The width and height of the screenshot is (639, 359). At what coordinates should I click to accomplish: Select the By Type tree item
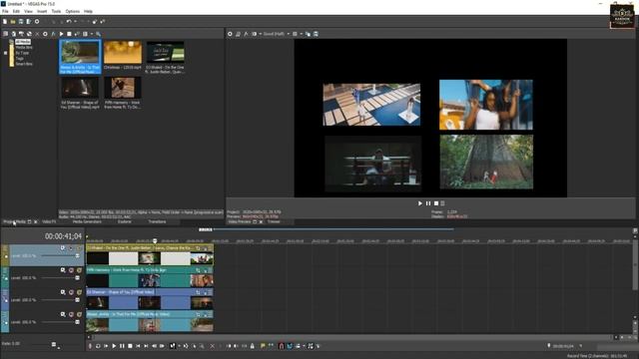tap(22, 53)
